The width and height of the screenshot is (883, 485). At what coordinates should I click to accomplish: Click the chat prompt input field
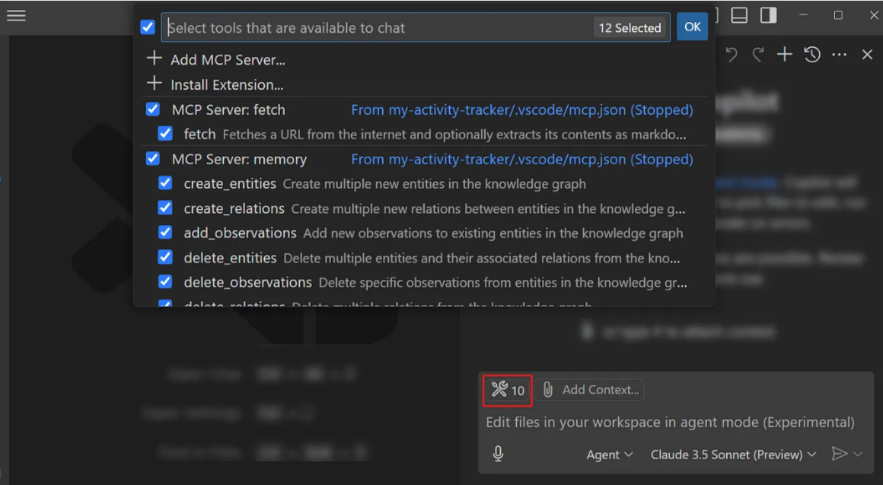pos(670,423)
